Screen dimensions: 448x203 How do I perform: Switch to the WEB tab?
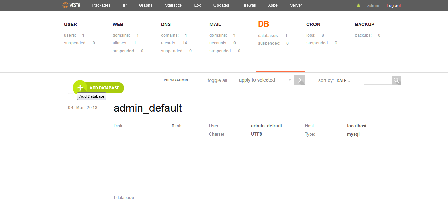(118, 24)
